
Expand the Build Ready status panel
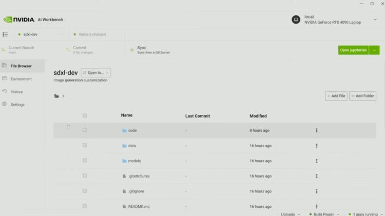tap(324, 214)
